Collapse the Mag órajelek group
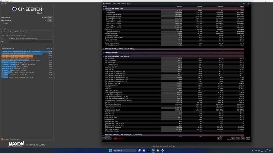 coord(105,12)
